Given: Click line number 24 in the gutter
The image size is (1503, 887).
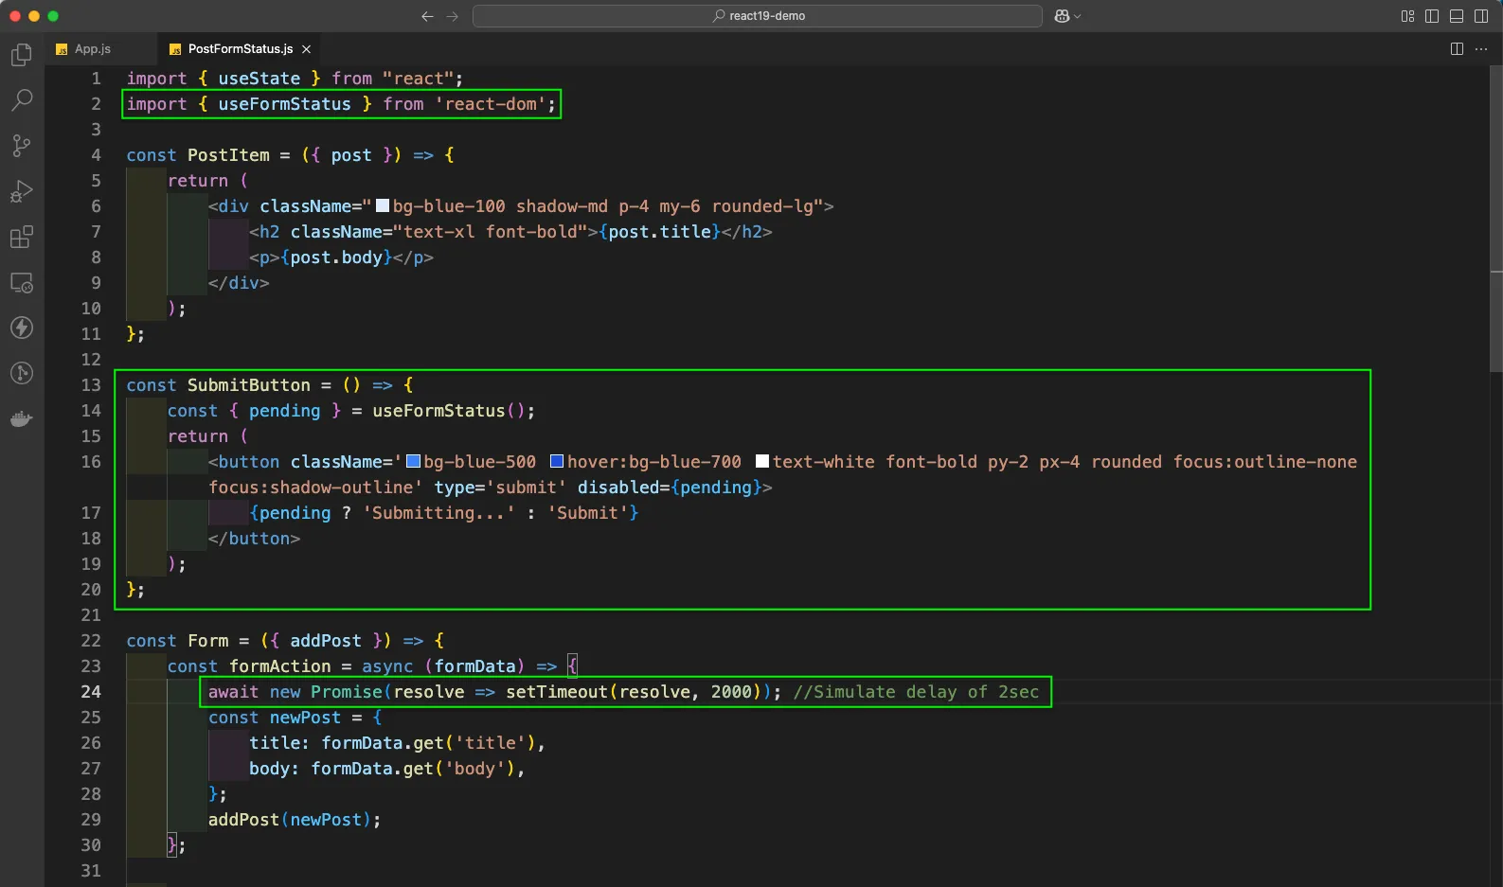Looking at the screenshot, I should (x=91, y=692).
